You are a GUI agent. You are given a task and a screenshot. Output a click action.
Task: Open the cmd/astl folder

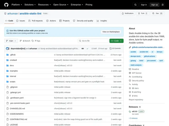pyautogui.click(x=13, y=60)
